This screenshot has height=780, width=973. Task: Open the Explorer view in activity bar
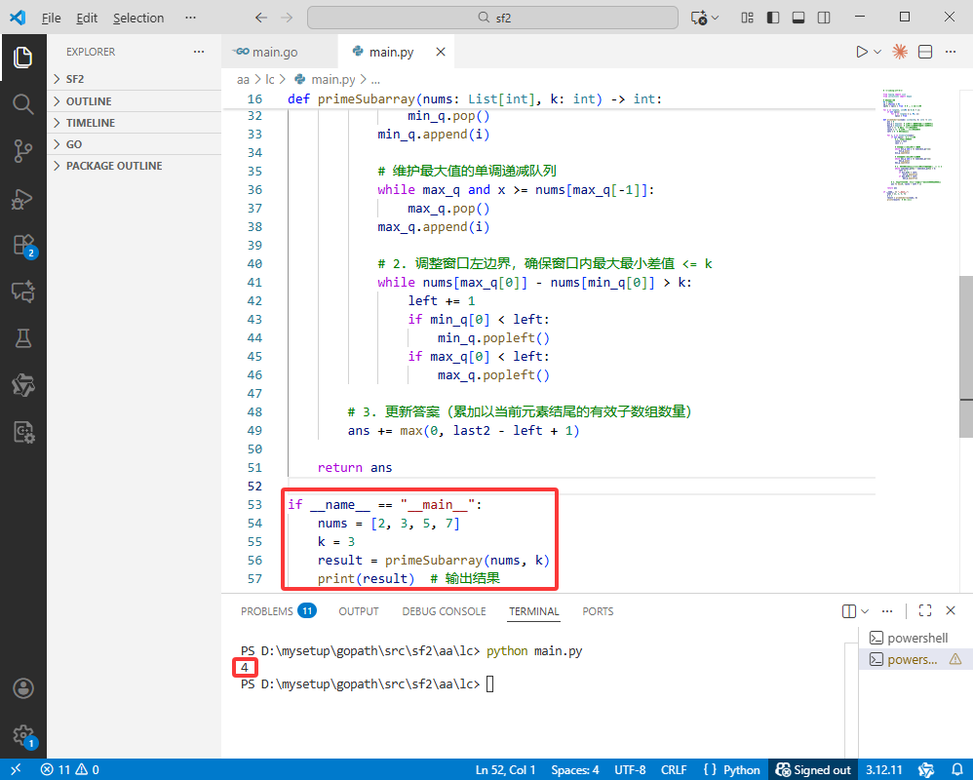23,58
